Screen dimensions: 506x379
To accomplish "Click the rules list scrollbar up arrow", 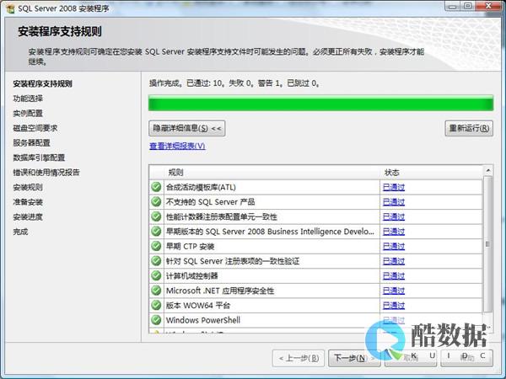I will [488, 170].
